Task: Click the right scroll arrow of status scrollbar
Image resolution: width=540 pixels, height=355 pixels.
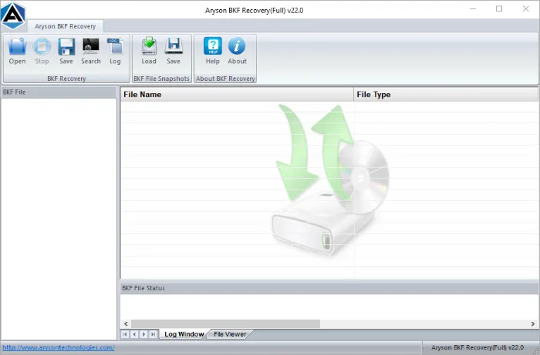Action: 533,323
